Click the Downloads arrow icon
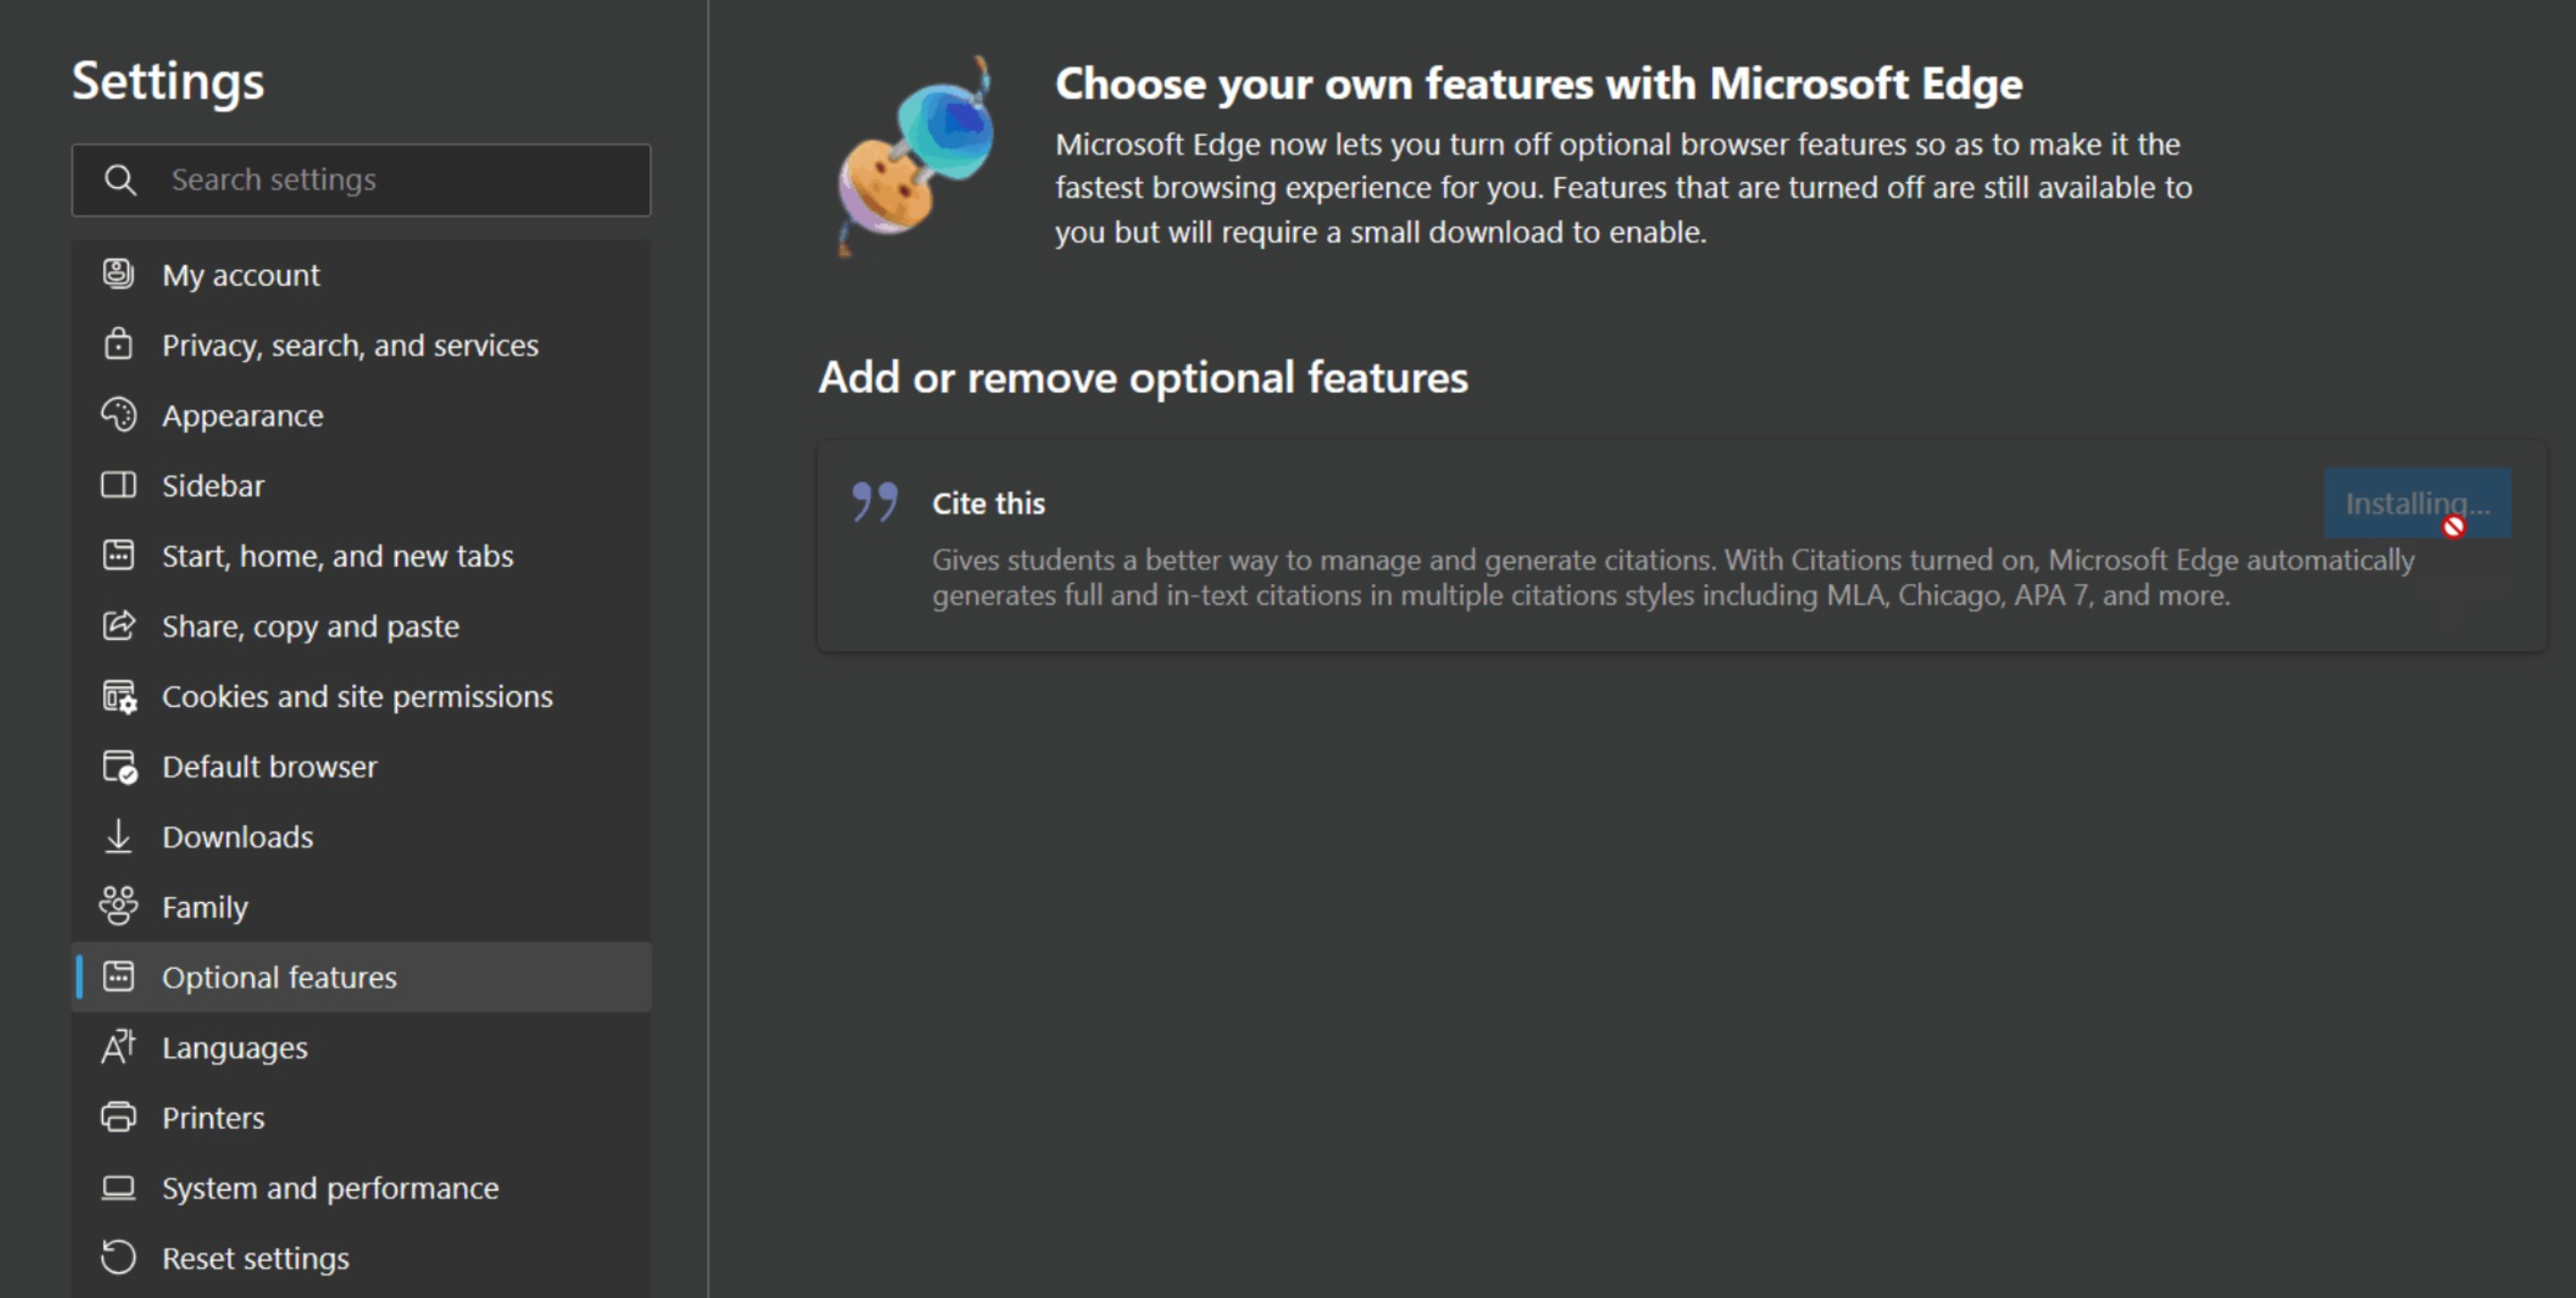Image resolution: width=2576 pixels, height=1298 pixels. click(x=119, y=838)
